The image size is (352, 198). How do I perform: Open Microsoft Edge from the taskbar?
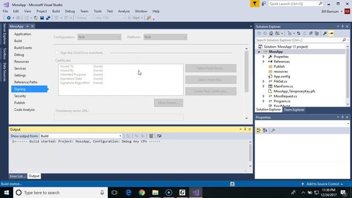[x=128, y=193]
